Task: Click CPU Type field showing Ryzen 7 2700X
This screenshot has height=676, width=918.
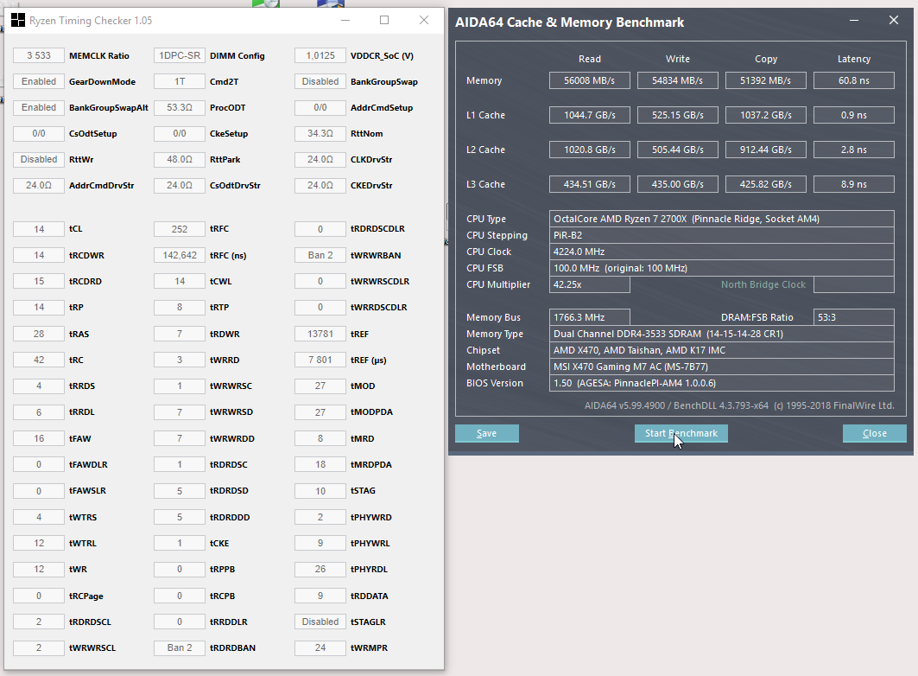Action: pos(721,219)
